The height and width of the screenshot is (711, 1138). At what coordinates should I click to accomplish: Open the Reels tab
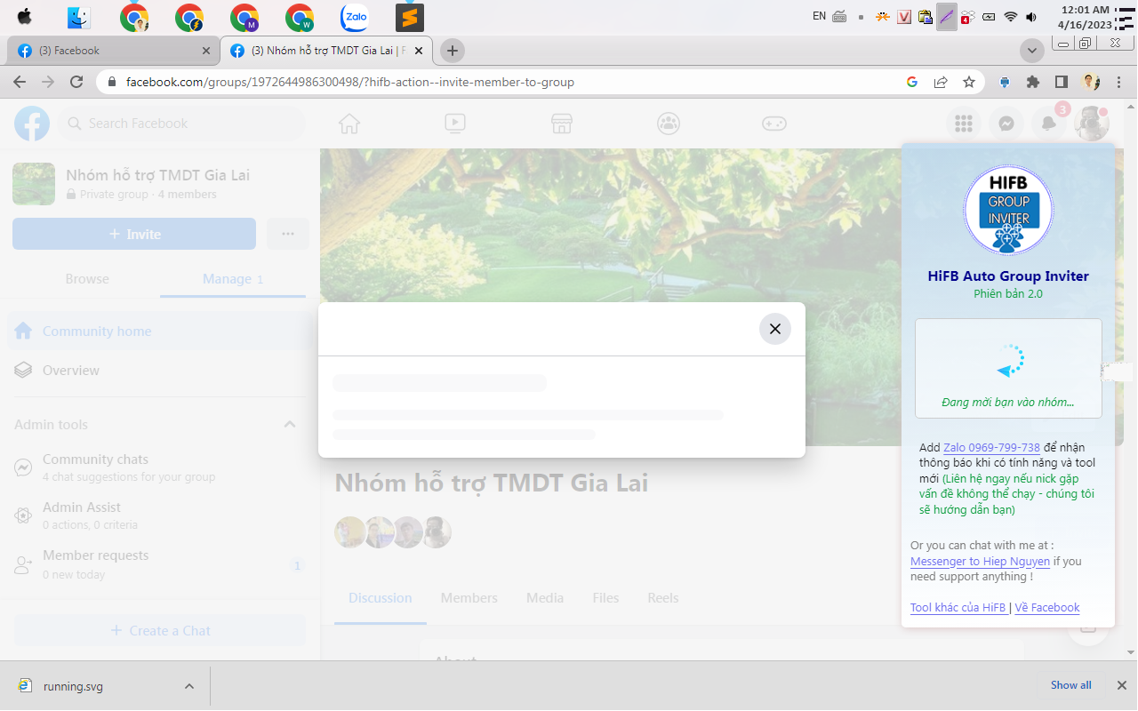click(663, 598)
